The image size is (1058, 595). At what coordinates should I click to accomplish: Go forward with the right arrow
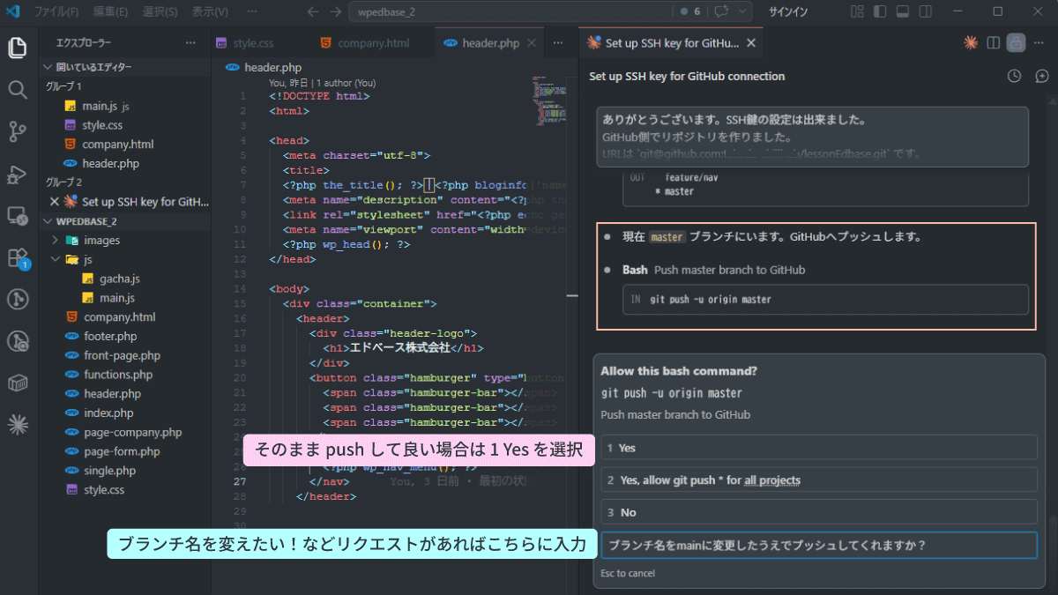(x=335, y=11)
